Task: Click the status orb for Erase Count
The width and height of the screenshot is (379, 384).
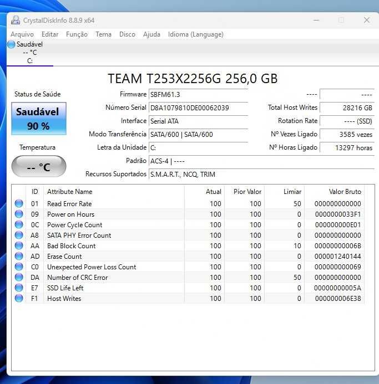Action: click(x=19, y=256)
